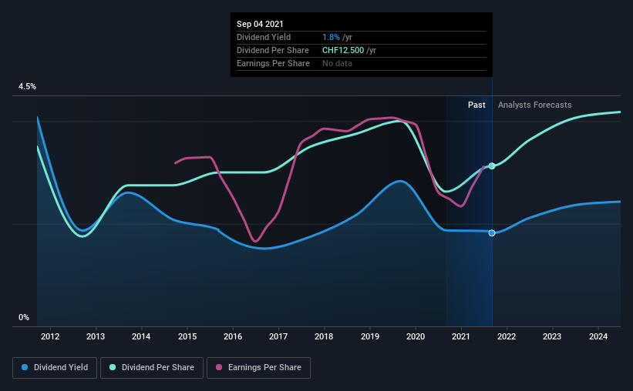
Task: Toggle the Earnings Per Share legend series
Action: [x=258, y=368]
